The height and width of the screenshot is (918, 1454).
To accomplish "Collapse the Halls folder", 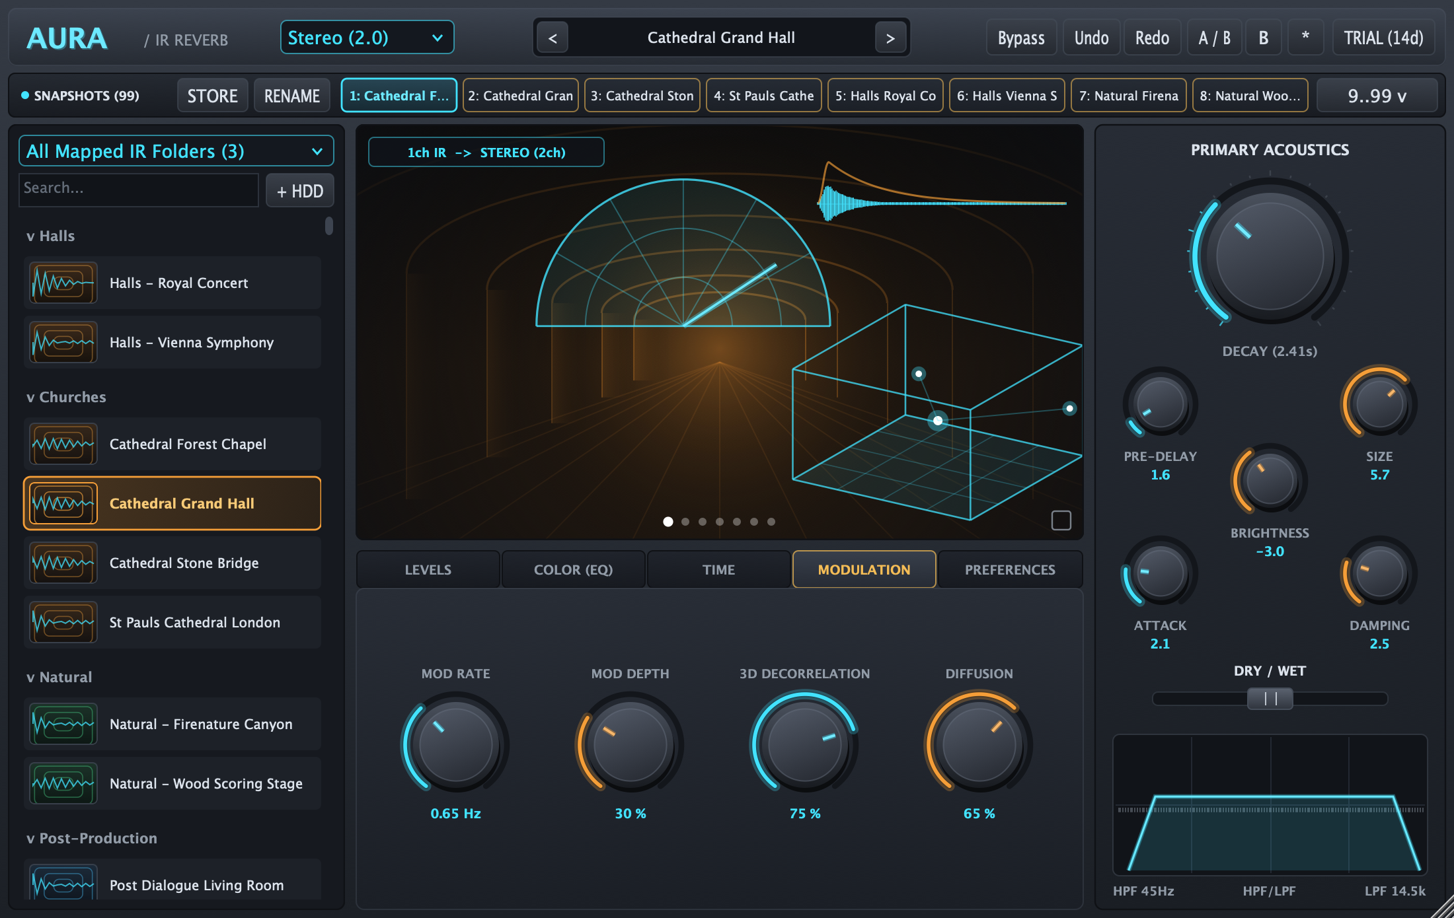I will (50, 236).
